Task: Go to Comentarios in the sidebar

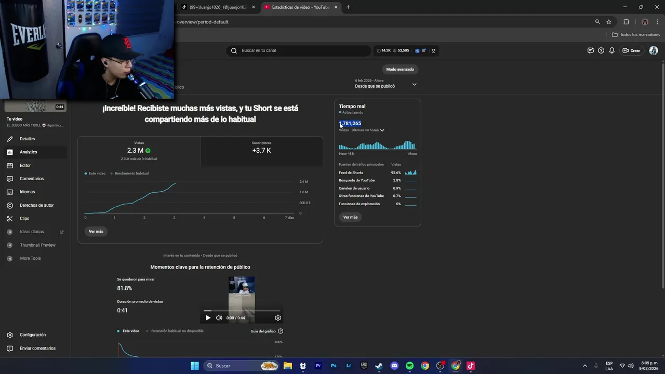Action: [32, 179]
